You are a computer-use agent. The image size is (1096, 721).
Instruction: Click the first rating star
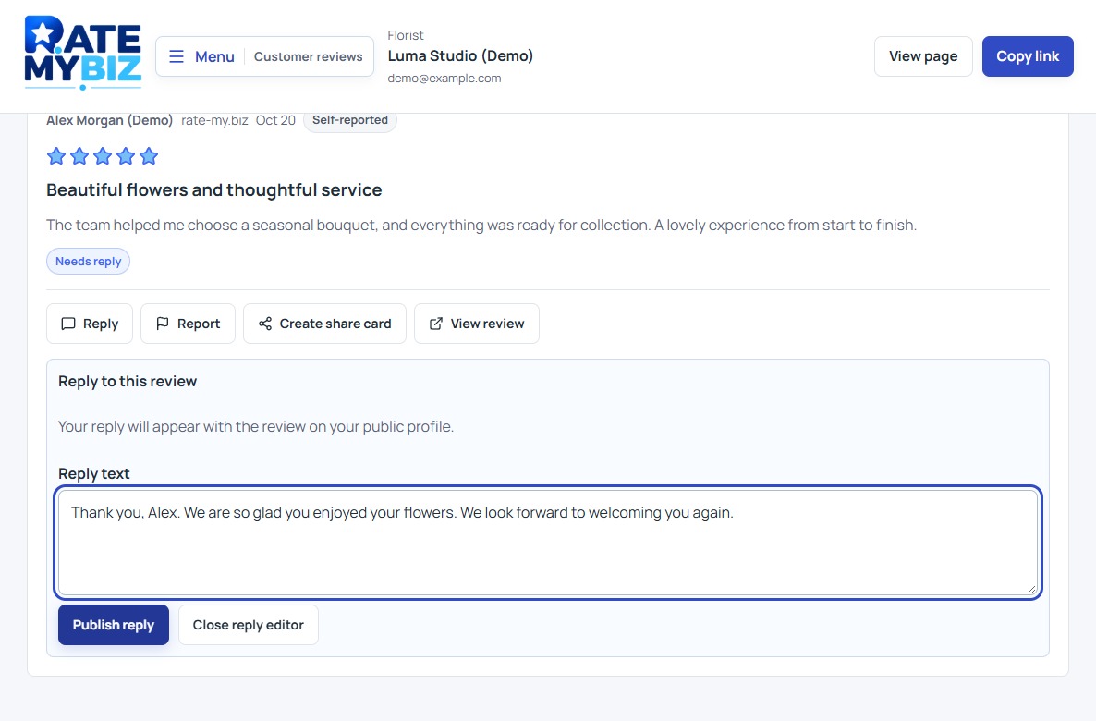coord(56,156)
